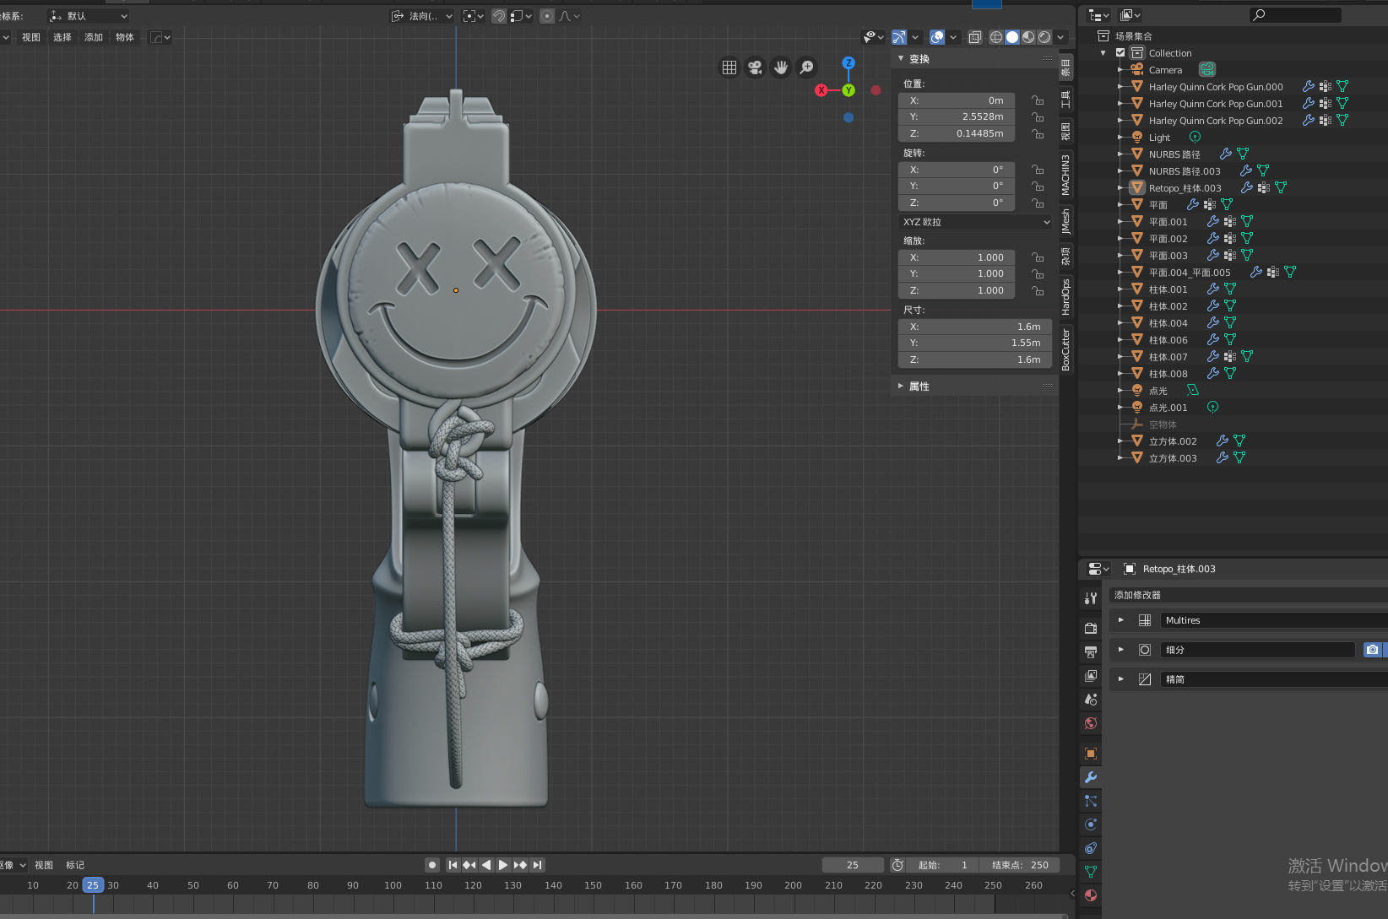Select rendered viewport shading mode

pos(1044,37)
